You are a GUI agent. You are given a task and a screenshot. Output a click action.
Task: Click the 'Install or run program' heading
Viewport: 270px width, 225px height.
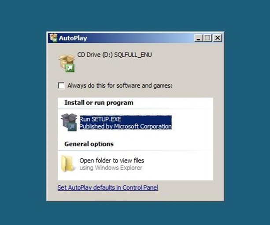coord(99,103)
